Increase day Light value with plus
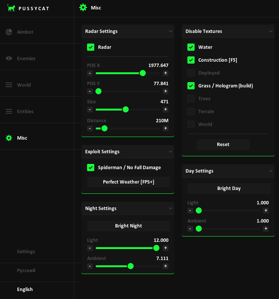Screen dimensions: 279x299 pos(266,210)
